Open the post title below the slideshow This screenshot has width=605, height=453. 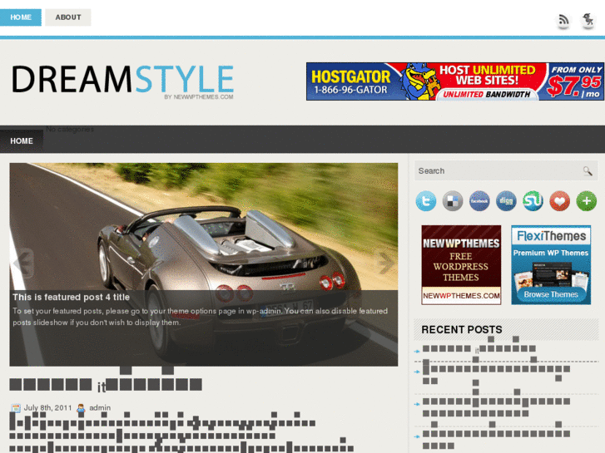point(106,385)
